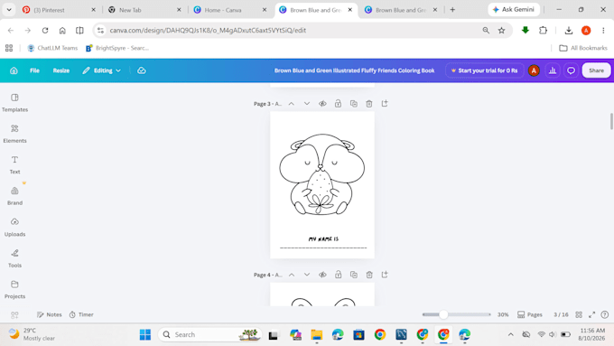Click the address bar URL
Image resolution: width=614 pixels, height=346 pixels.
click(x=208, y=30)
